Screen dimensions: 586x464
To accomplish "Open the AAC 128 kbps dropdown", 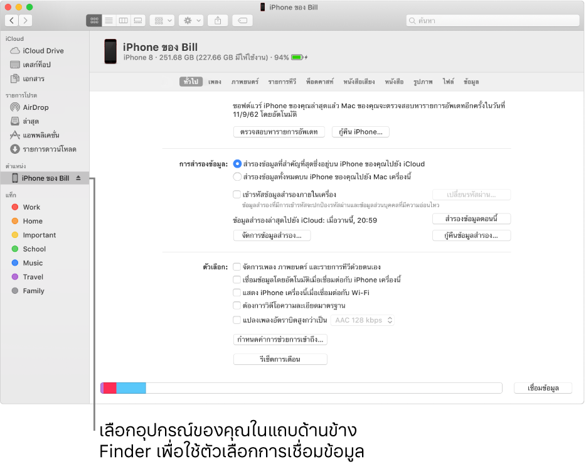I will [363, 320].
